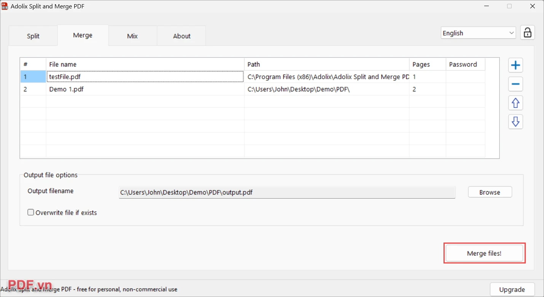Click the File name column header
Image resolution: width=544 pixels, height=297 pixels.
pos(145,64)
